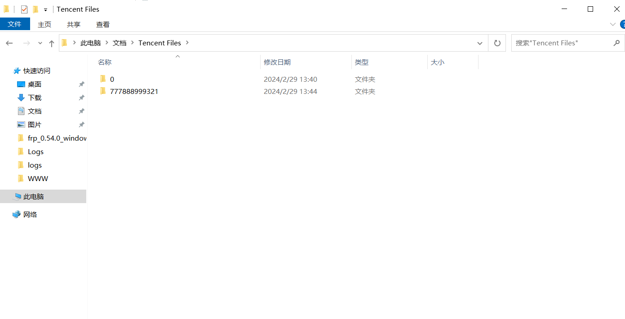Select the folder named 0
The height and width of the screenshot is (319, 625).
(x=112, y=79)
